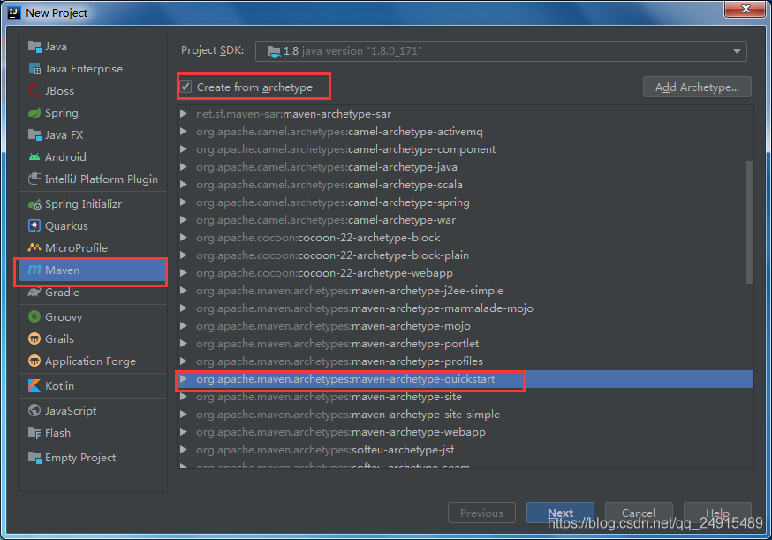Click the Quarkus icon
Image resolution: width=772 pixels, height=540 pixels.
pos(34,226)
